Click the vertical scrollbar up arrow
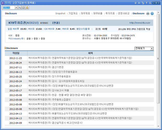Viewport: 162px width, 130px height. (x=158, y=12)
